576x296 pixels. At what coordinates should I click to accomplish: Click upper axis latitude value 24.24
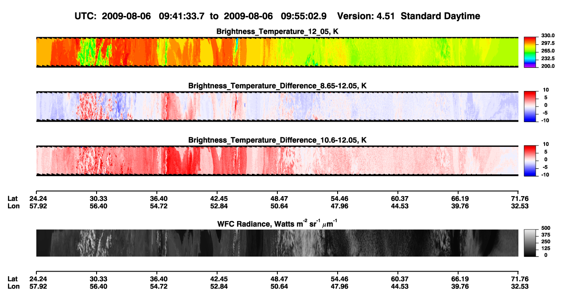click(38, 198)
